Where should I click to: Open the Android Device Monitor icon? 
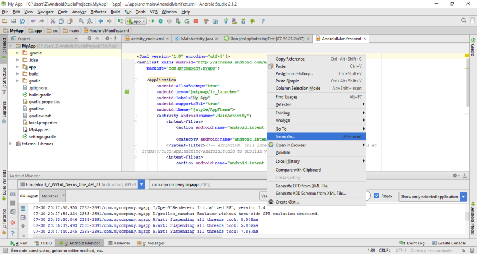(252, 21)
